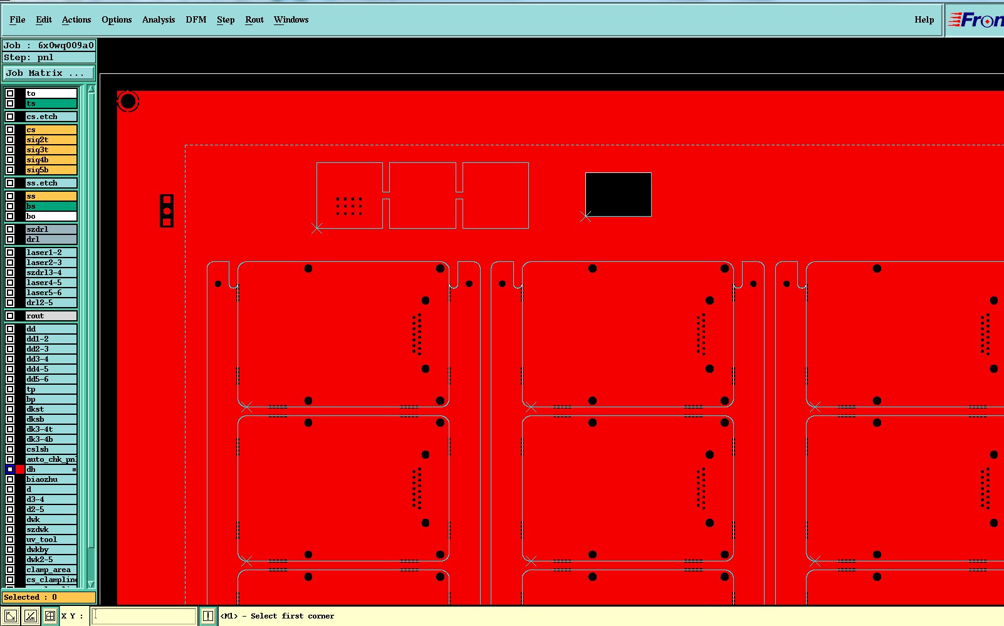Click the exclamation mark message icon
The image size is (1004, 626).
208,616
